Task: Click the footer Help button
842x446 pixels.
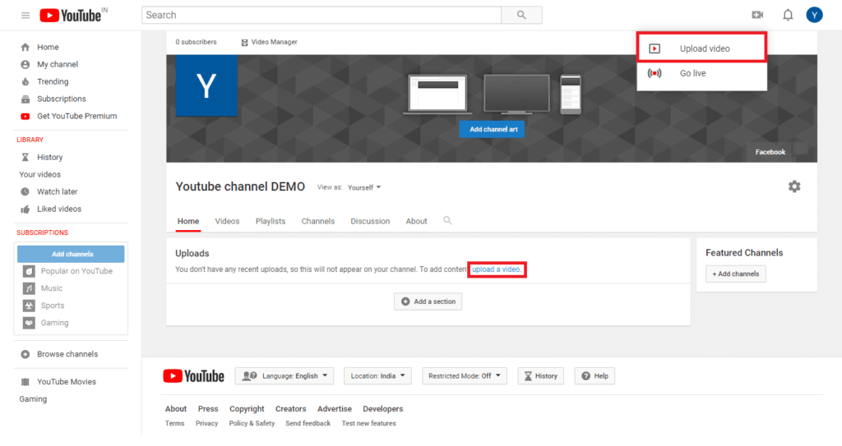Action: 594,375
